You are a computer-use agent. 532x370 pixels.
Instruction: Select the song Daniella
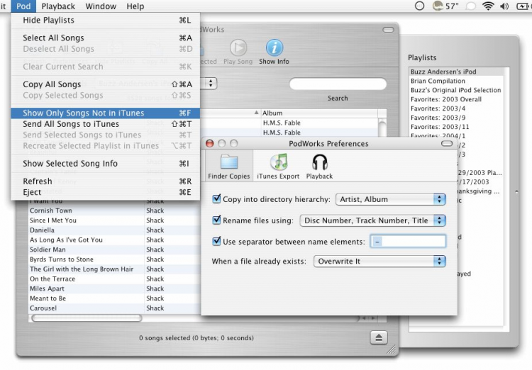click(x=115, y=230)
